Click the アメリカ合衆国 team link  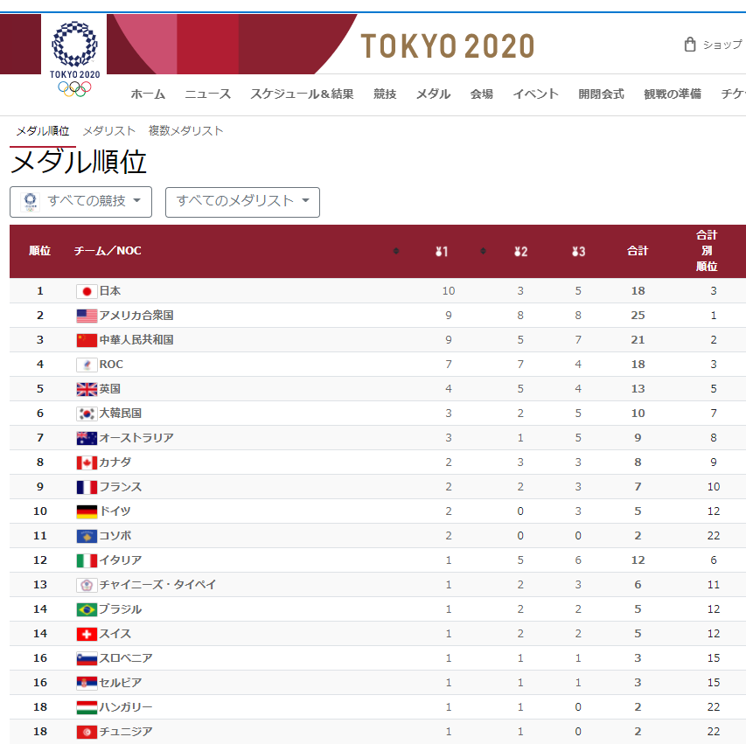tap(136, 316)
